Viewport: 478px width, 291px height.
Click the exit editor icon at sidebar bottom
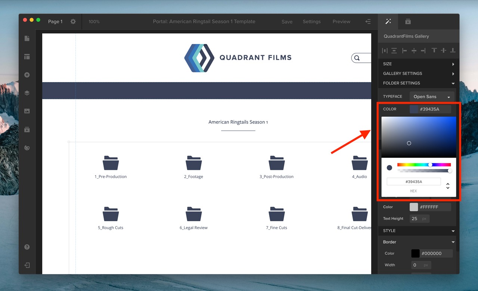click(x=27, y=265)
